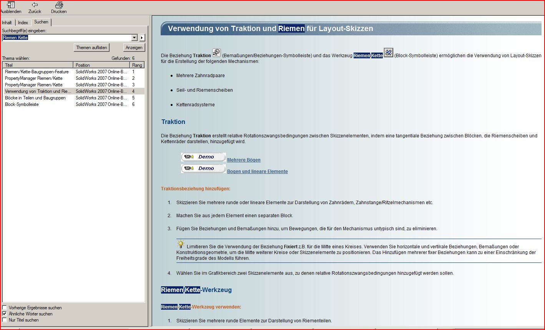Open the search operators arrow menu

142,38
